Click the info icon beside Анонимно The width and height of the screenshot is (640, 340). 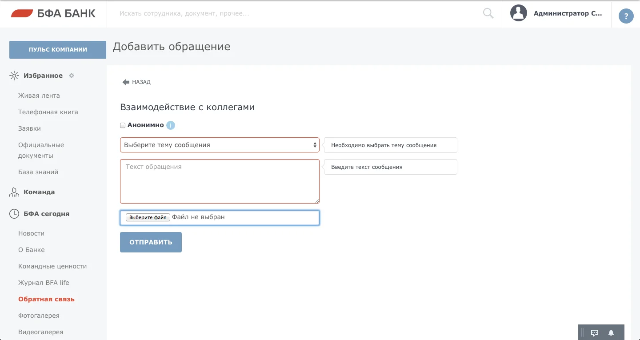[171, 125]
